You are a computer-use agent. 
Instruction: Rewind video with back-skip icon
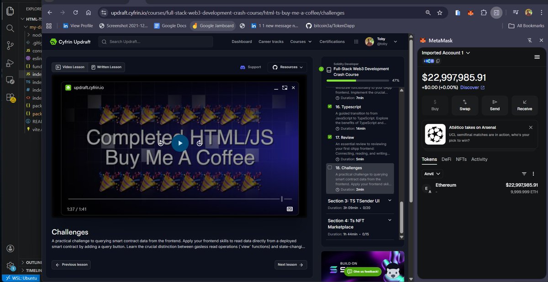tap(161, 143)
